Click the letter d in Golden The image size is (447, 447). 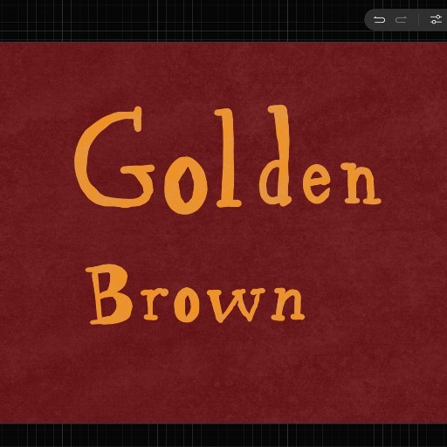click(275, 155)
